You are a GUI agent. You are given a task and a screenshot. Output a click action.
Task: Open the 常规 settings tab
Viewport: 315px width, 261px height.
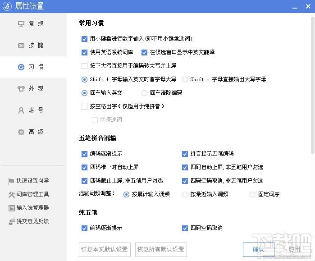[x=33, y=24]
